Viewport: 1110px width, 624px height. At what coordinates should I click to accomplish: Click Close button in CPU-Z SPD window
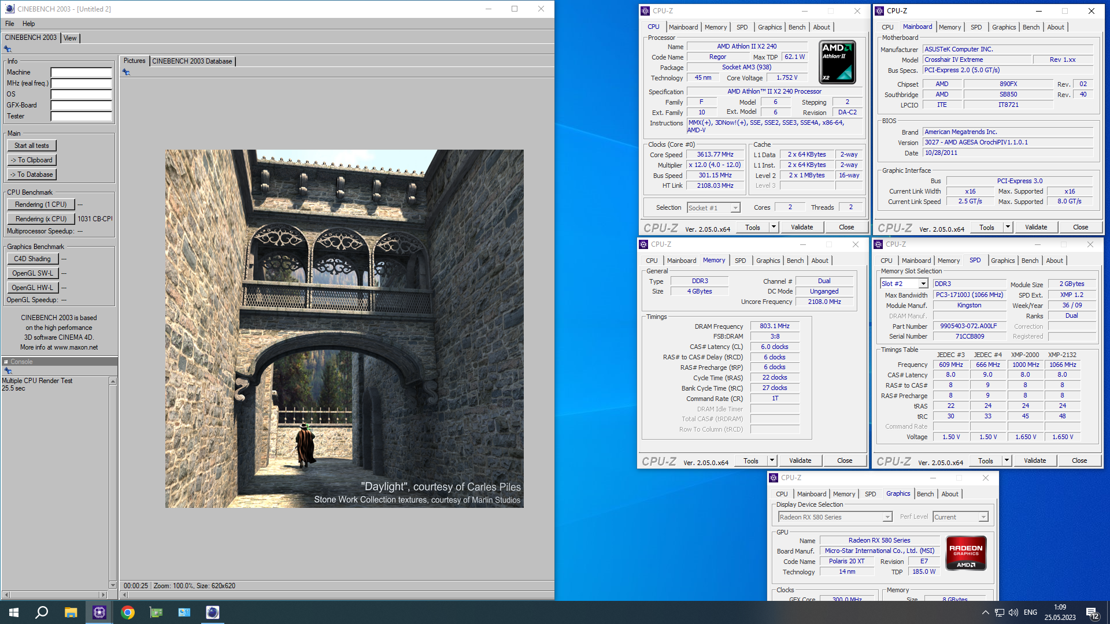(1079, 460)
